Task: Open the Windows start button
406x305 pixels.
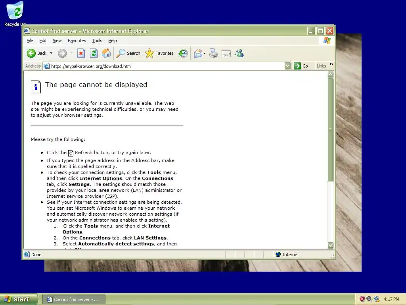Action: pos(19,299)
